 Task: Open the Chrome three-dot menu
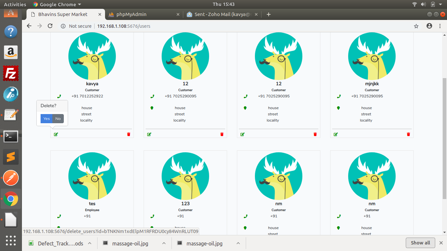pos(440,26)
